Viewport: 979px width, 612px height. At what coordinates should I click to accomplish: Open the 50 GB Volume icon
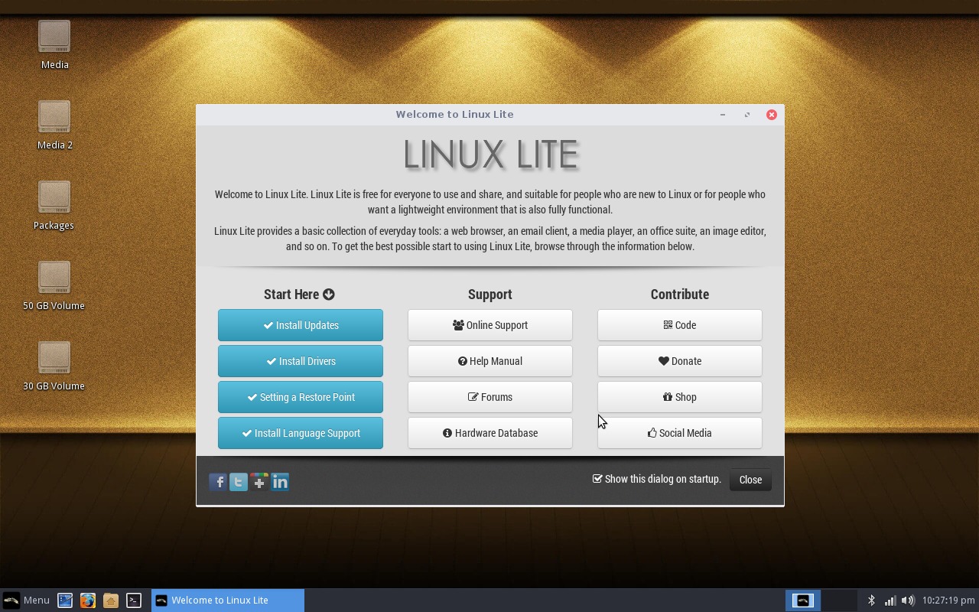tap(54, 286)
